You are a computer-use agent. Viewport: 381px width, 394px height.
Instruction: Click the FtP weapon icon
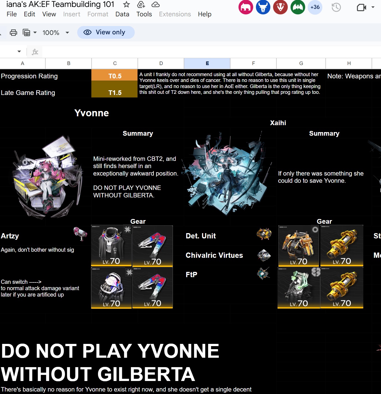point(263,274)
